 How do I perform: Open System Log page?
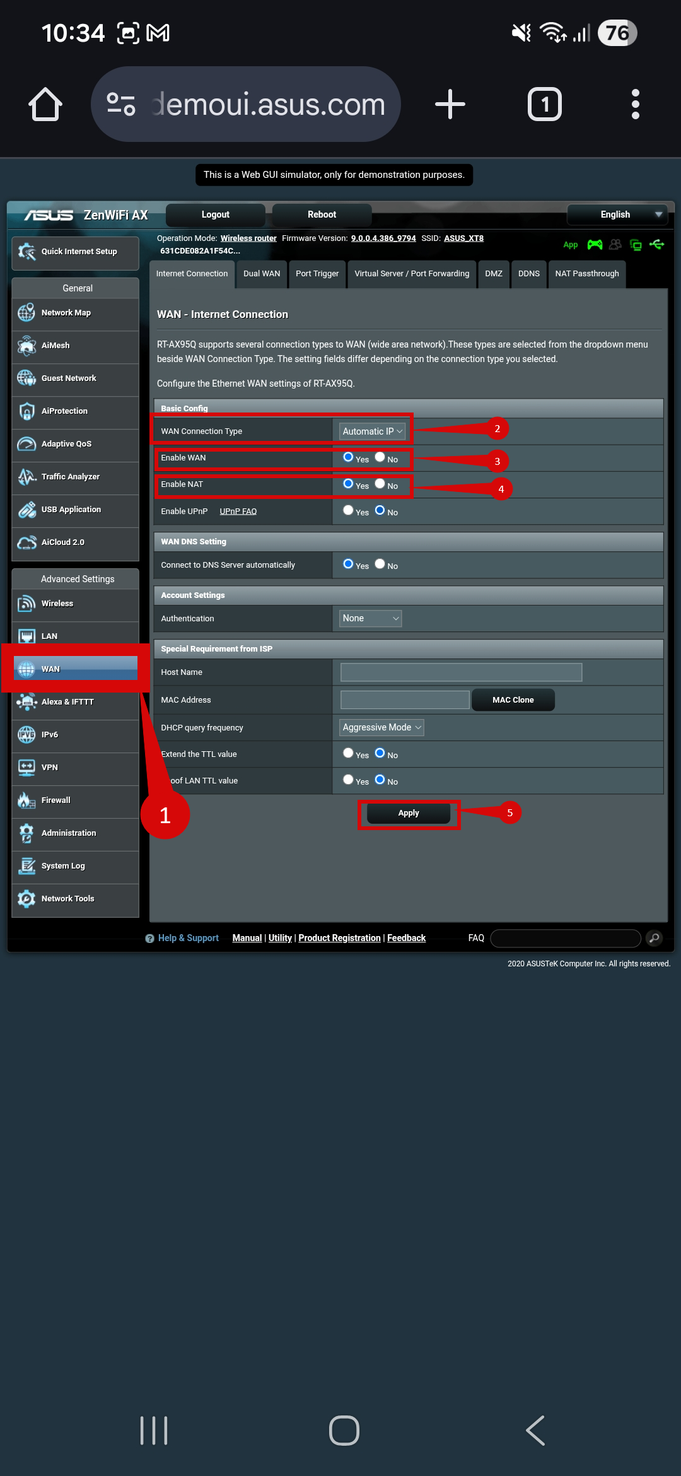coord(75,866)
